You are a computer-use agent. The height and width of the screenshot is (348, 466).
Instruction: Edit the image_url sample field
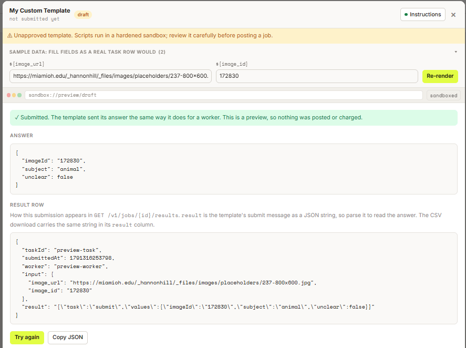point(110,76)
